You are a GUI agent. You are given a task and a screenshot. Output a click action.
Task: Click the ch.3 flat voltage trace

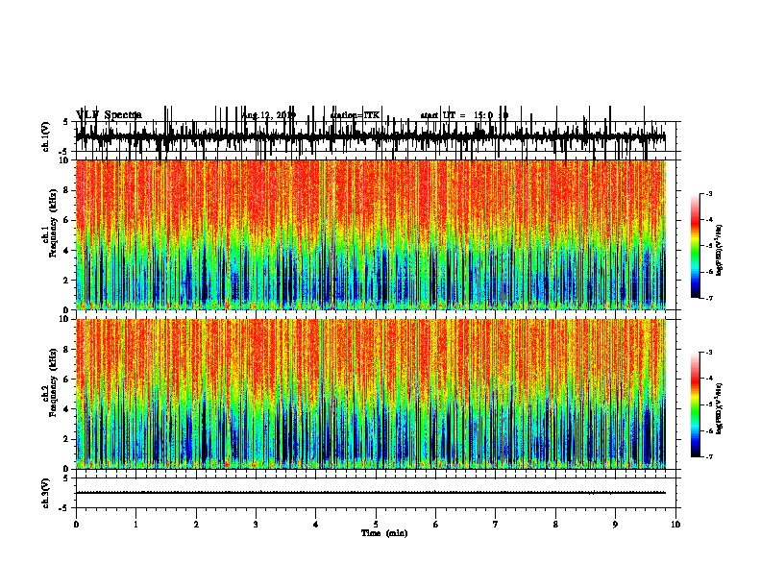coord(371,493)
